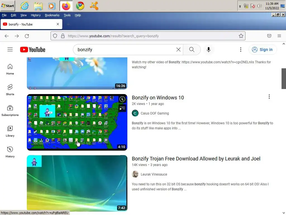Close the bonzify - YouTube tab
The height and width of the screenshot is (215, 286).
point(58,24)
